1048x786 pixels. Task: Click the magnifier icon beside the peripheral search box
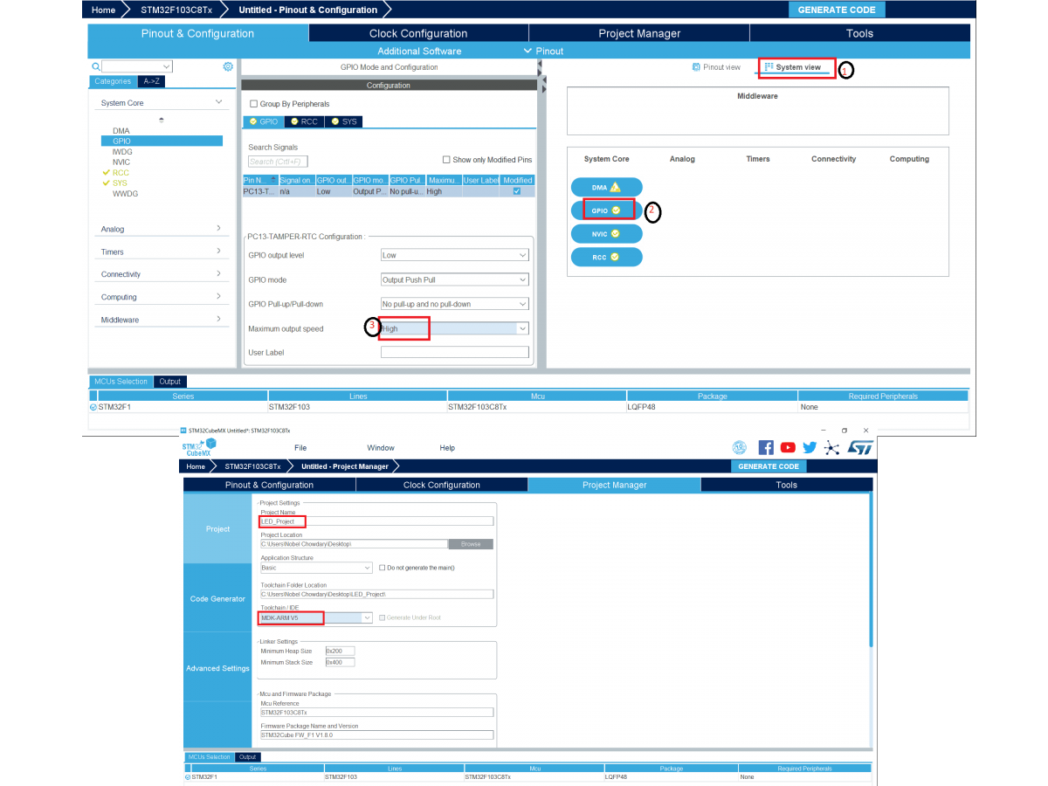click(x=95, y=66)
